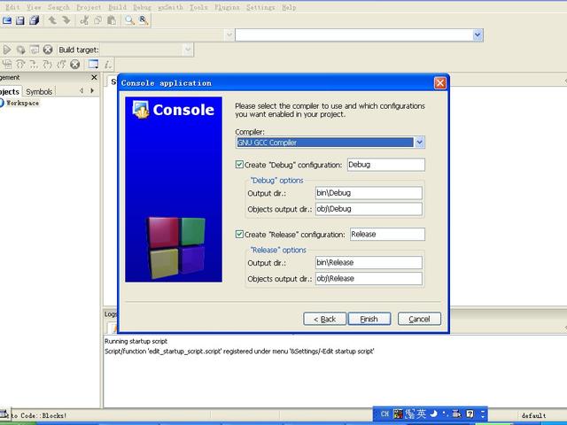567x425 pixels.
Task: Click the CH language bar indicator
Action: 384,414
